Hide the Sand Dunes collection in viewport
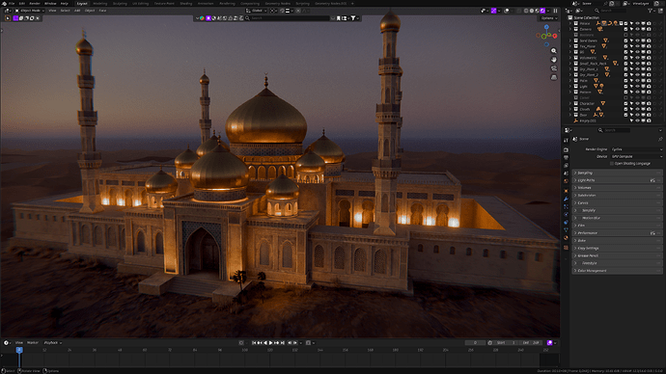This screenshot has height=374, width=666. (637, 40)
